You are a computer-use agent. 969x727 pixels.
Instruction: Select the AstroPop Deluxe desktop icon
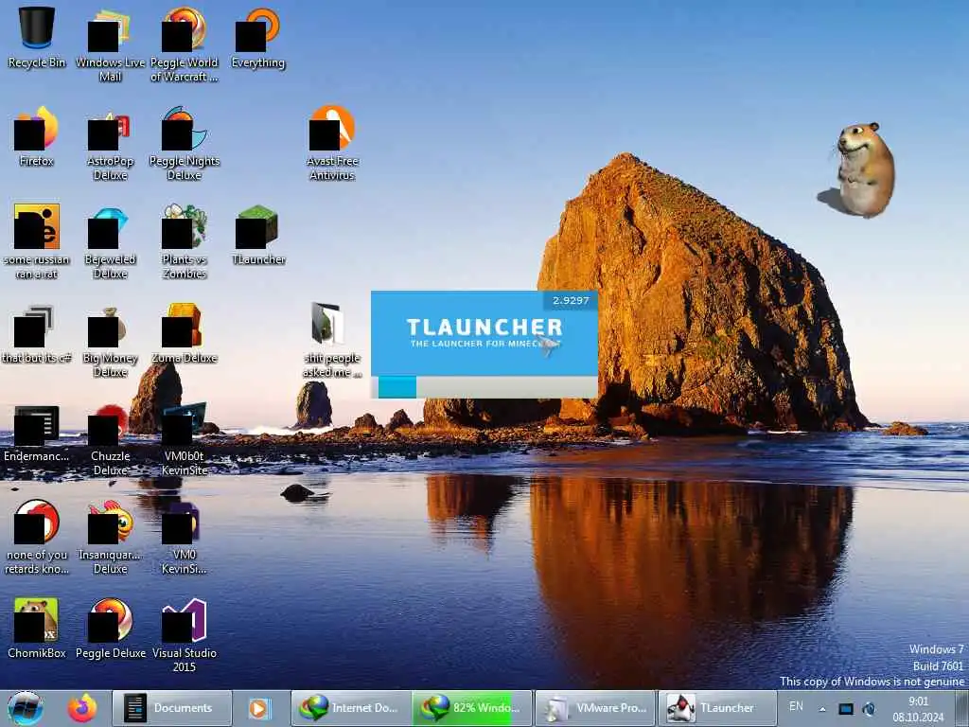coord(110,144)
